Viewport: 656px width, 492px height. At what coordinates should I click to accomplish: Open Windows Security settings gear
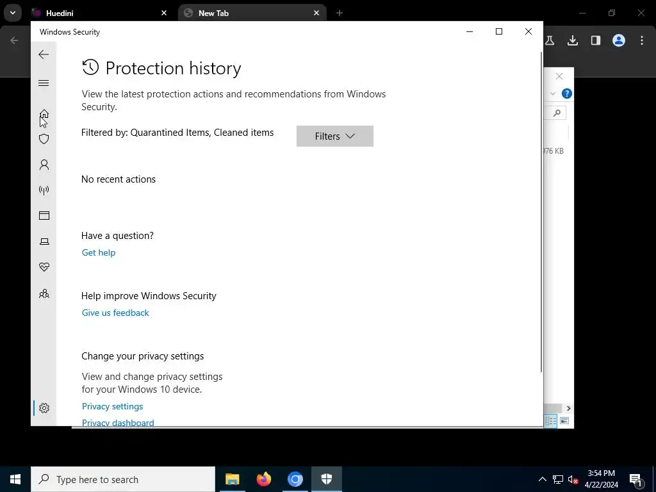point(44,408)
